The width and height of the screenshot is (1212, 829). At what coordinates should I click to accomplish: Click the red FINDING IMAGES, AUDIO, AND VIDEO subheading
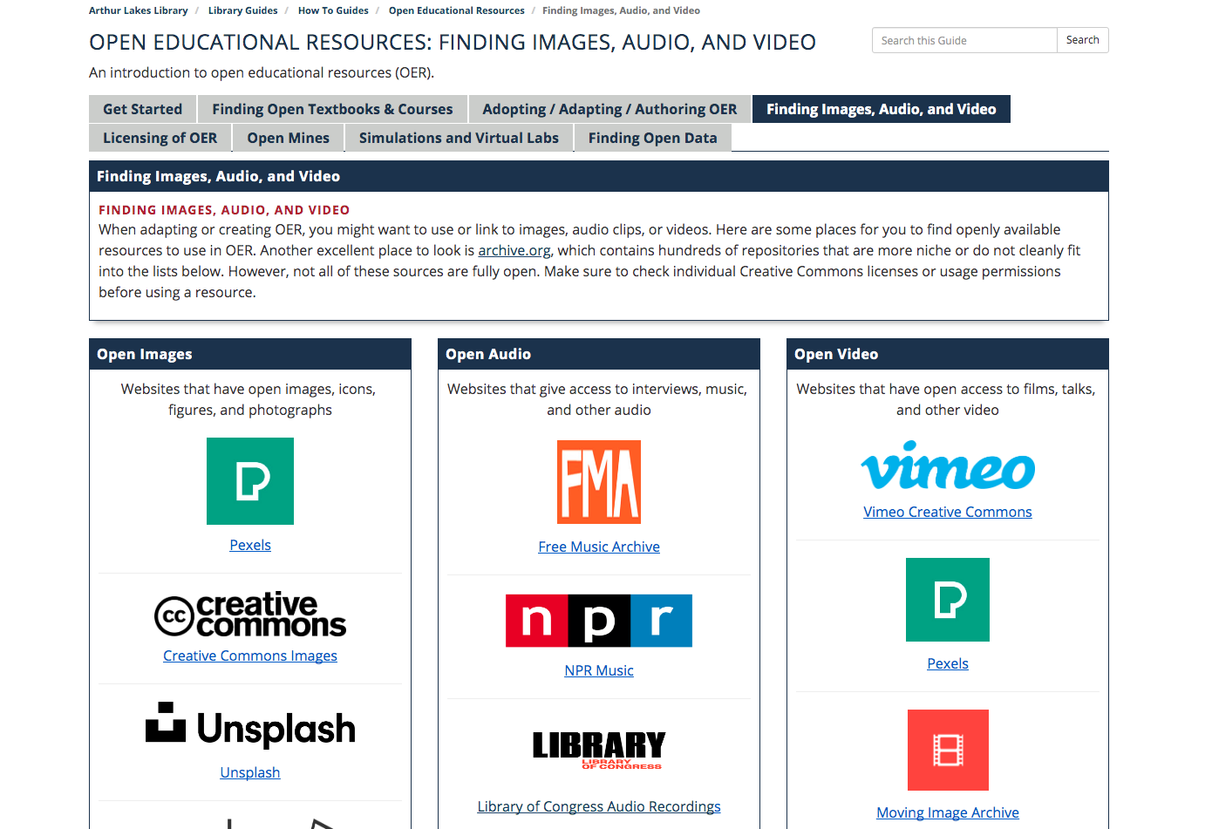click(224, 210)
